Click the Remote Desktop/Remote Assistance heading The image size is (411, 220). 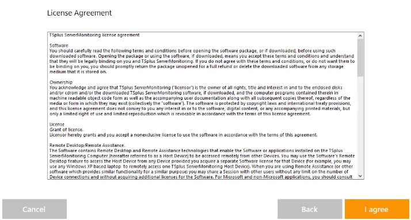(87, 145)
